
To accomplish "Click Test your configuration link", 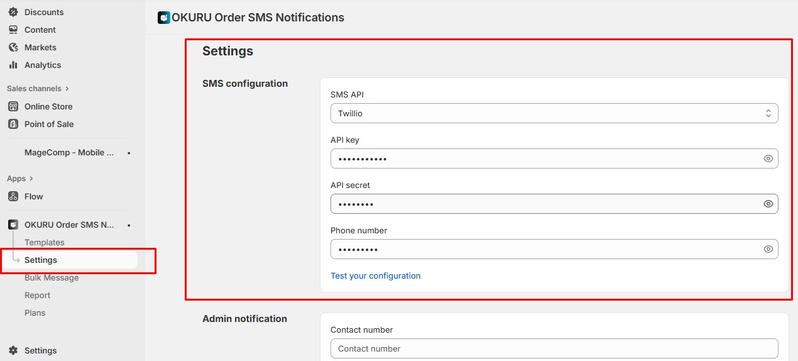I will click(x=375, y=275).
